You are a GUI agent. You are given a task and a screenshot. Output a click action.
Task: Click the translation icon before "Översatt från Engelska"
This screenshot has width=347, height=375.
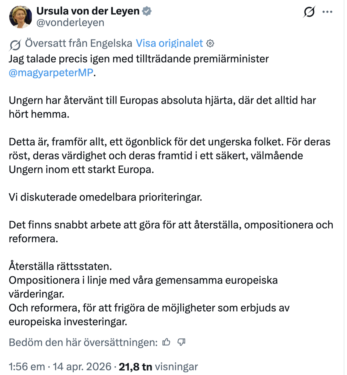15,45
